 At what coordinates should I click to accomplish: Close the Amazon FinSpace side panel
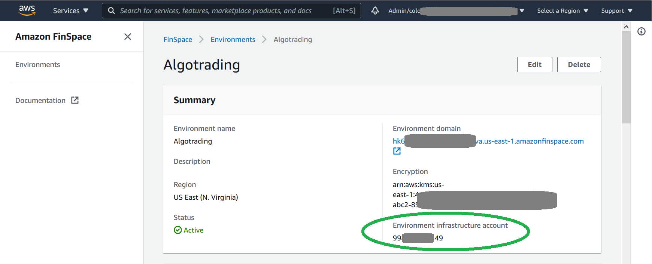(128, 37)
